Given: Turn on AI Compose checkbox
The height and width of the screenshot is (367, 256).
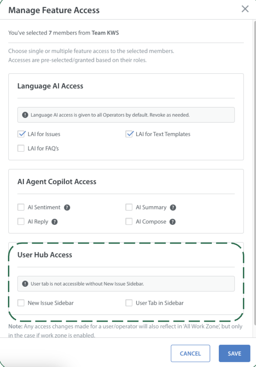Looking at the screenshot, I should [129, 222].
